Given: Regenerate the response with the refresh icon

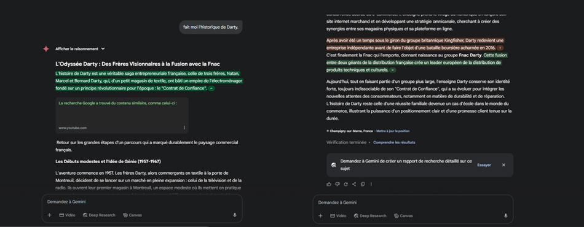Looking at the screenshot, I should coord(345,184).
